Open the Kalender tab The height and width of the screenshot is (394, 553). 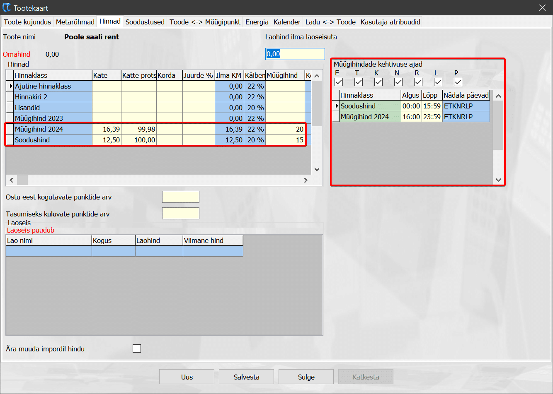(287, 22)
